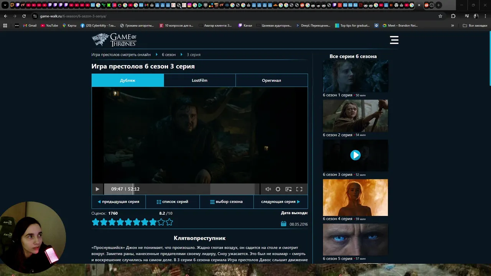Viewport: 491px width, 276px height.
Task: Mute the video via the speaker icon
Action: (x=268, y=189)
